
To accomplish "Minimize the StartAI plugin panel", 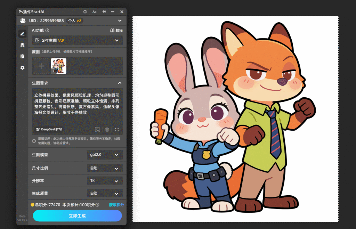I will (x=113, y=11).
